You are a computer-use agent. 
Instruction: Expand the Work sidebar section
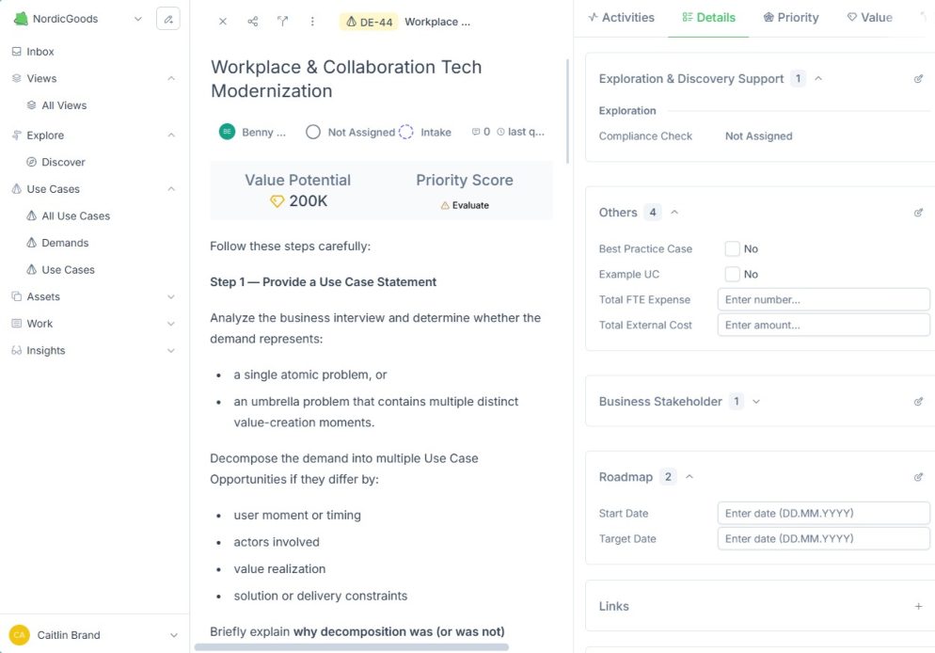coord(171,324)
